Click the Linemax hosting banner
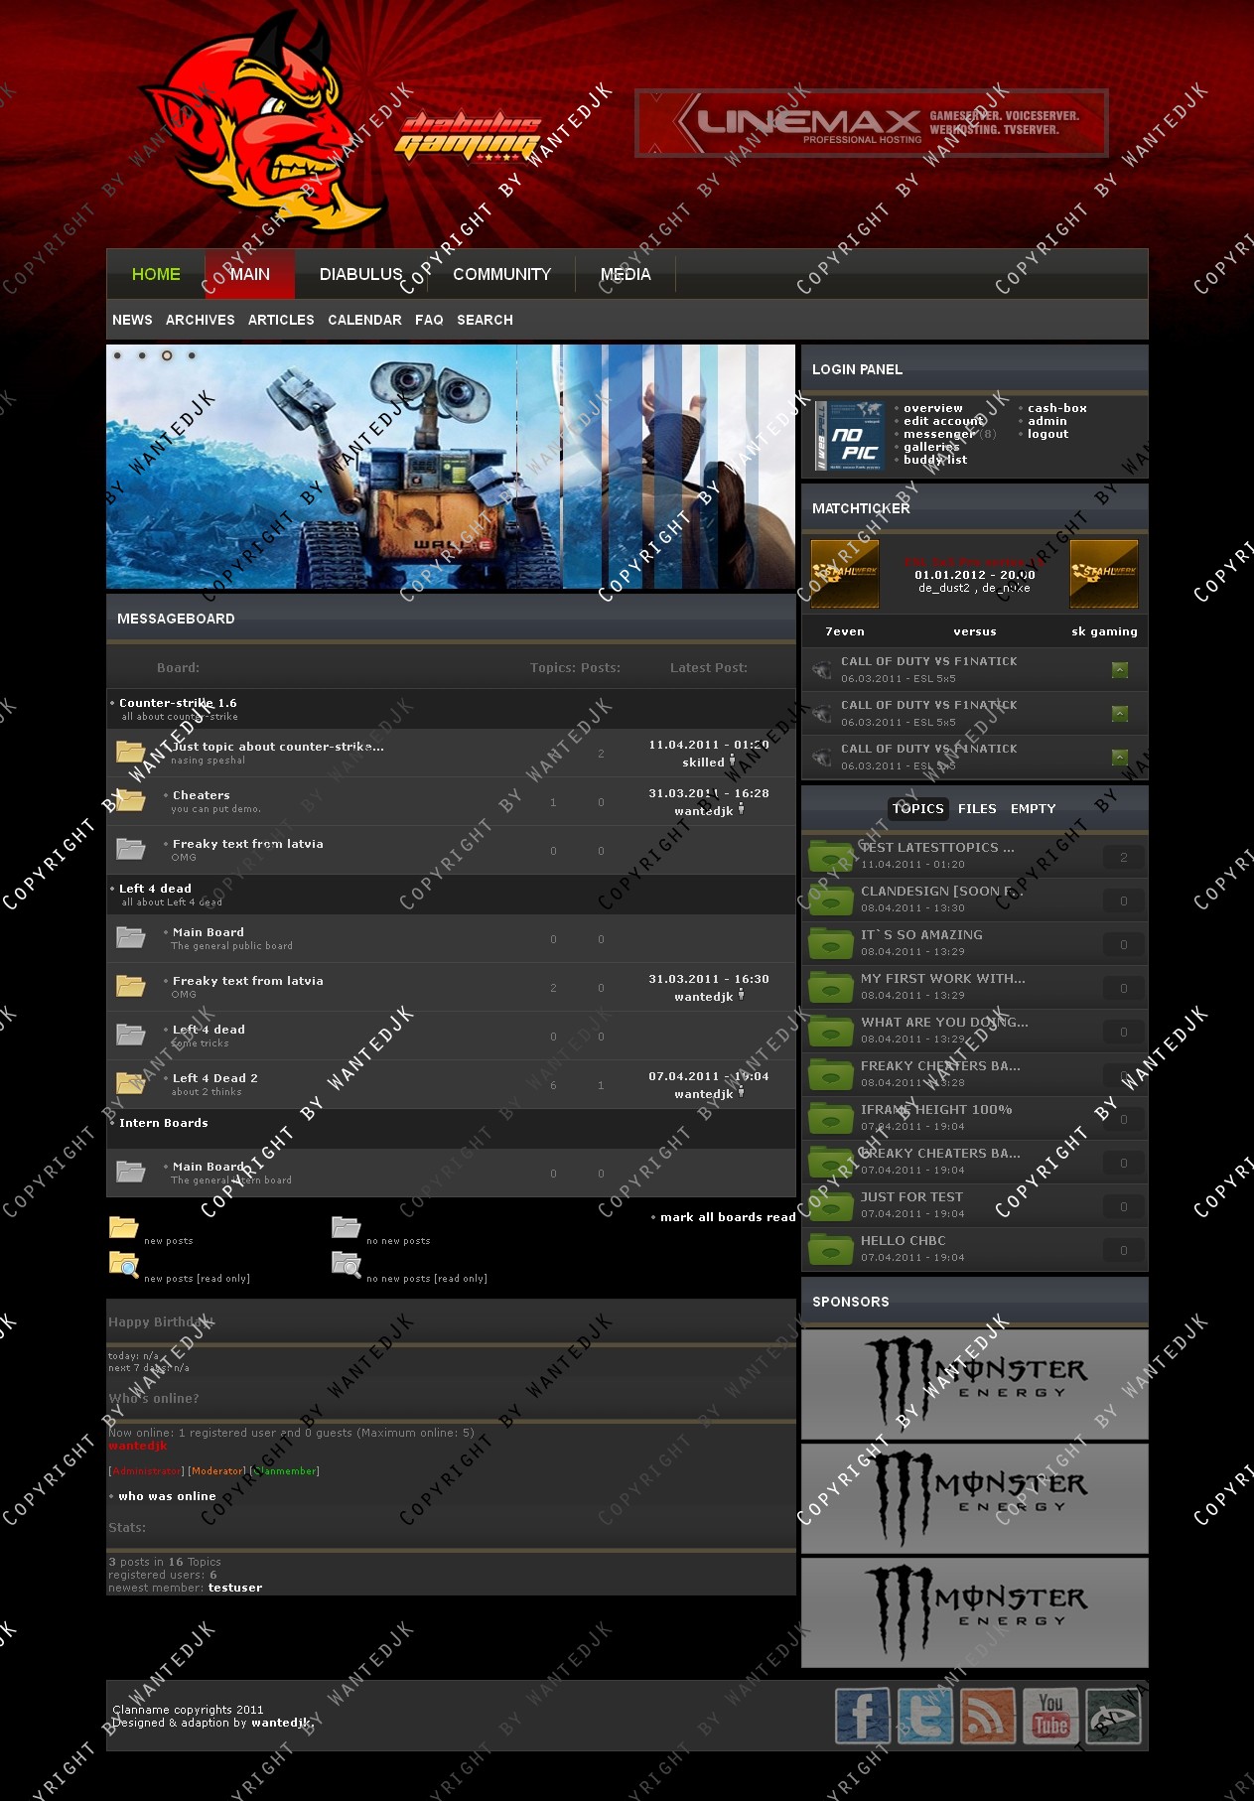Screen dimensions: 1254x1801 point(871,123)
